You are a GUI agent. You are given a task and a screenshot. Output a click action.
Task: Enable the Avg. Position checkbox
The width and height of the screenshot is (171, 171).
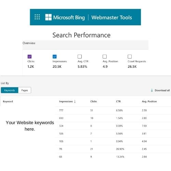coord(105,56)
